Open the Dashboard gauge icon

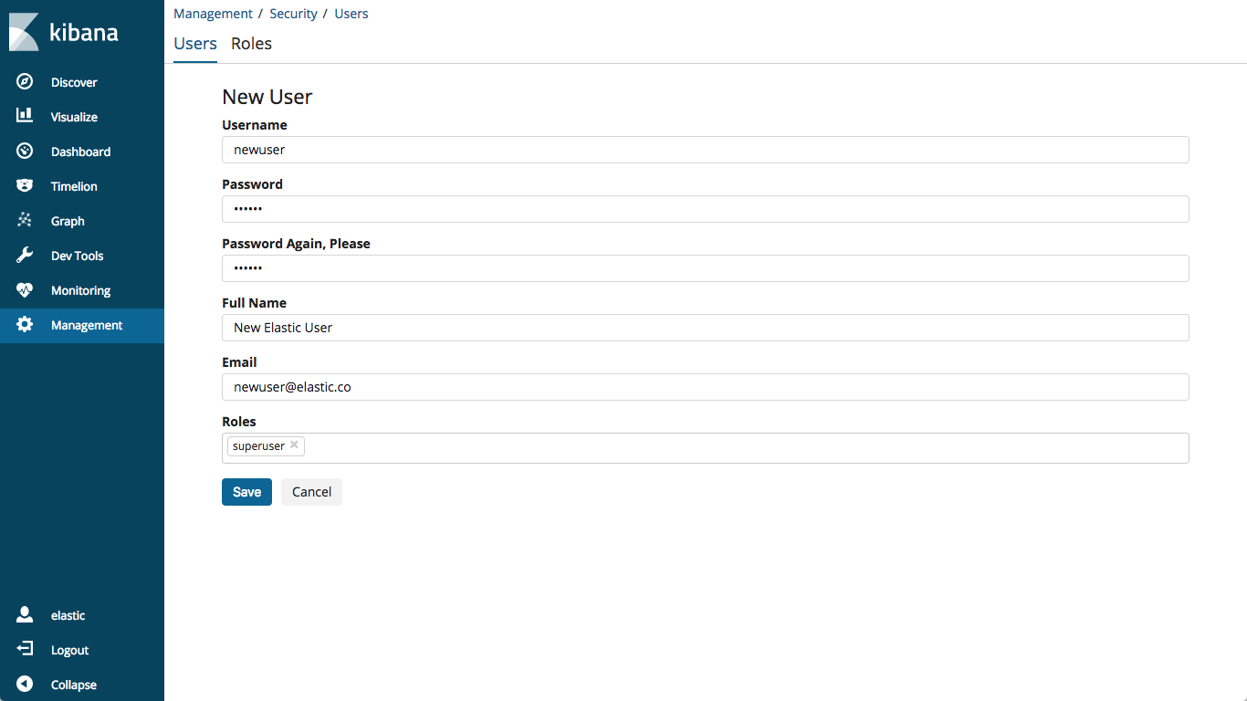click(25, 151)
